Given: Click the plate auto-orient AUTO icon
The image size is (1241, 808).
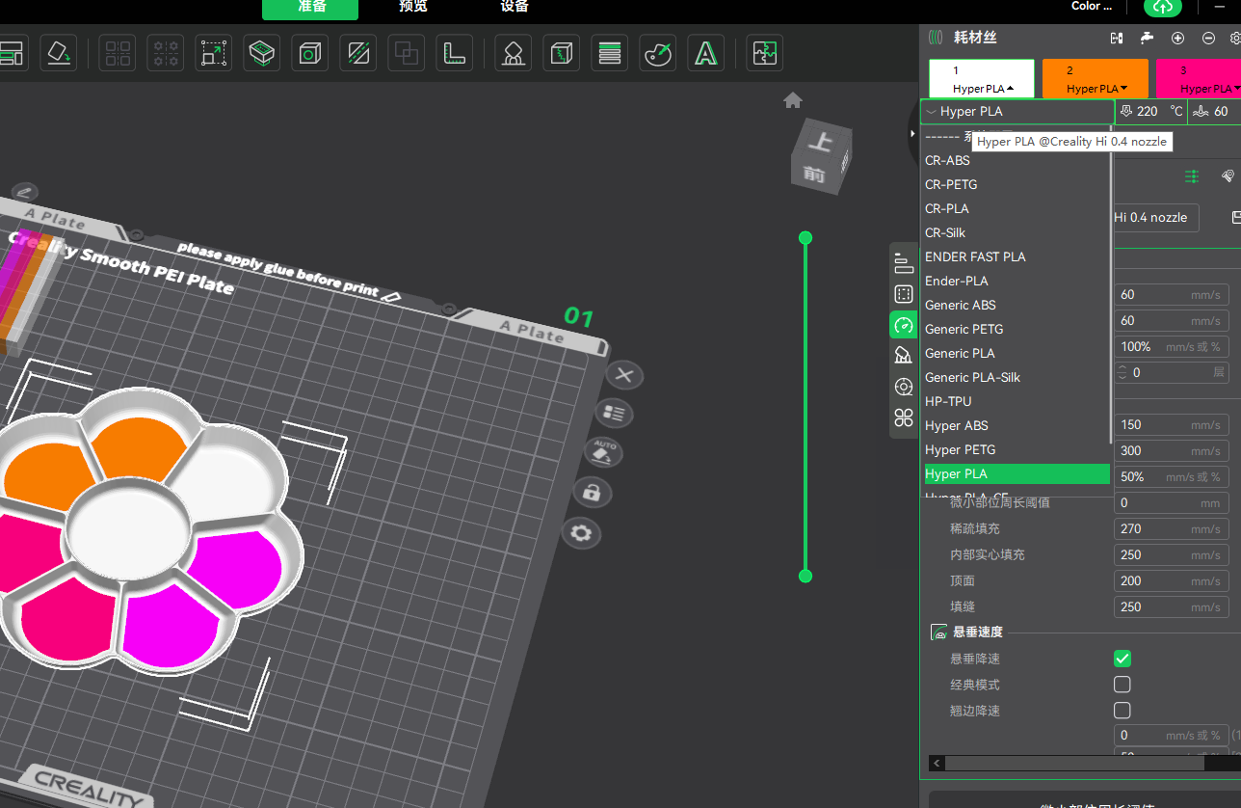Looking at the screenshot, I should (604, 452).
